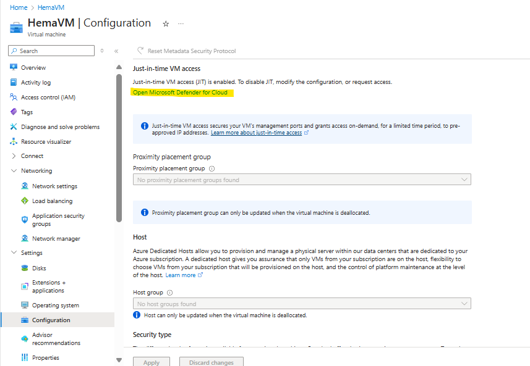Click the Activity log icon
Screen dimensions: 530x366
pos(14,82)
